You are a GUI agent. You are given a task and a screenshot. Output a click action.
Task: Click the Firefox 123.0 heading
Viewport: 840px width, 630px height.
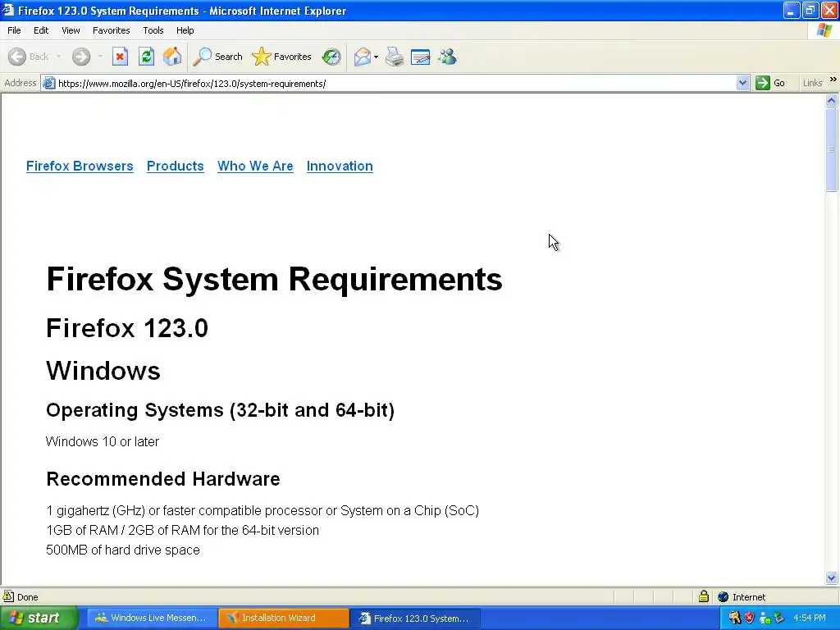click(127, 328)
